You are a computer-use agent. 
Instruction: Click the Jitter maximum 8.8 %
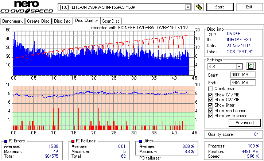pyautogui.click(x=189, y=152)
